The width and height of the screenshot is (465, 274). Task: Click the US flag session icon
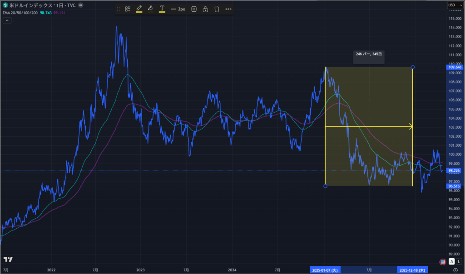pos(442,261)
